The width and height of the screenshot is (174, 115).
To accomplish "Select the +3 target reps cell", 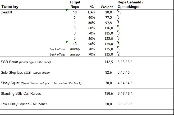I will coord(75,44).
